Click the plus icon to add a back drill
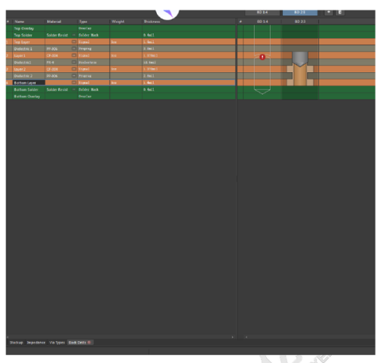The height and width of the screenshot is (363, 381). (328, 12)
